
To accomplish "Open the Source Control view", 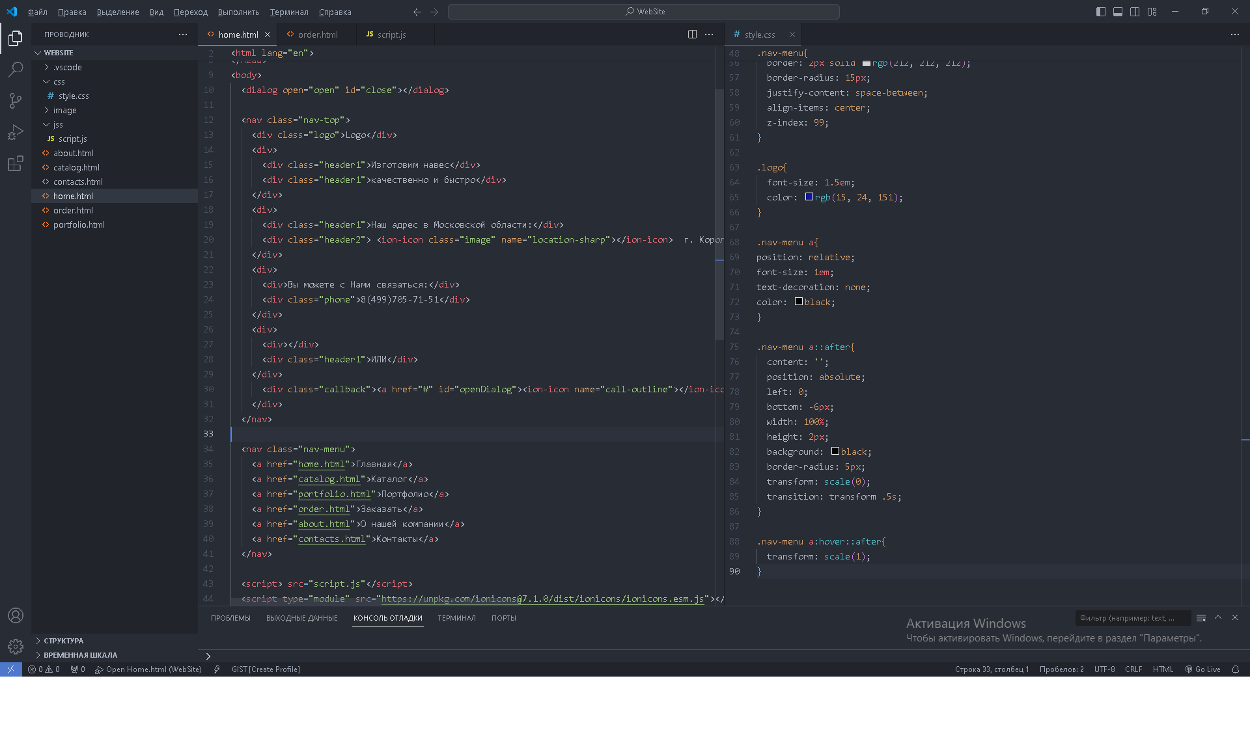I will 16,101.
